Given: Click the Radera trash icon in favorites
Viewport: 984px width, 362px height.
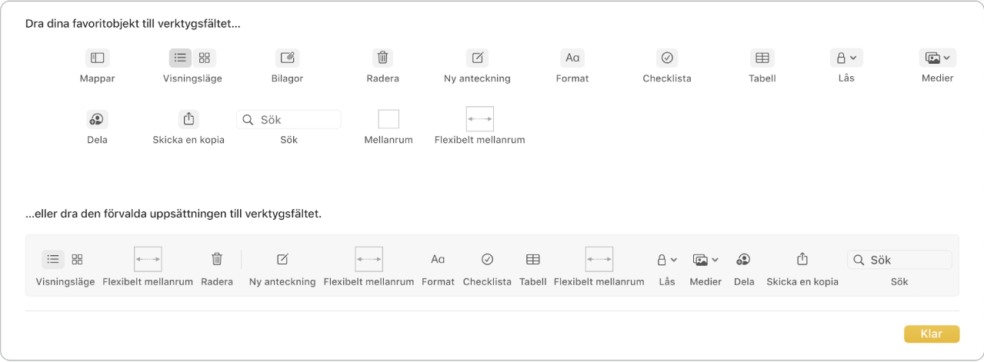Looking at the screenshot, I should tap(382, 58).
